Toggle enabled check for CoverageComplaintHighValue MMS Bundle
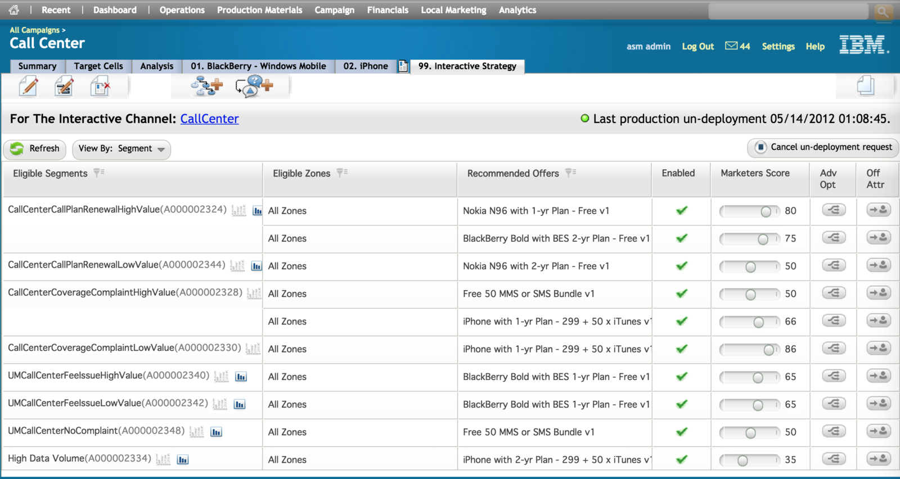The height and width of the screenshot is (479, 900). [x=682, y=293]
